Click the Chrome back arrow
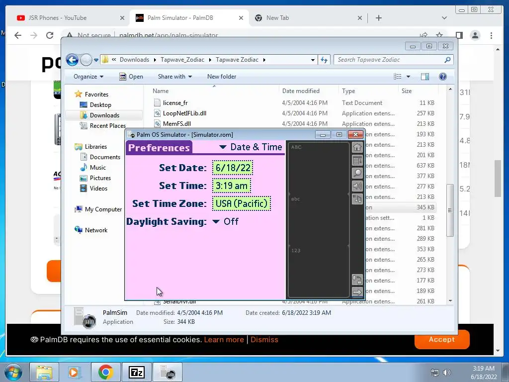This screenshot has width=509, height=382. (x=18, y=35)
